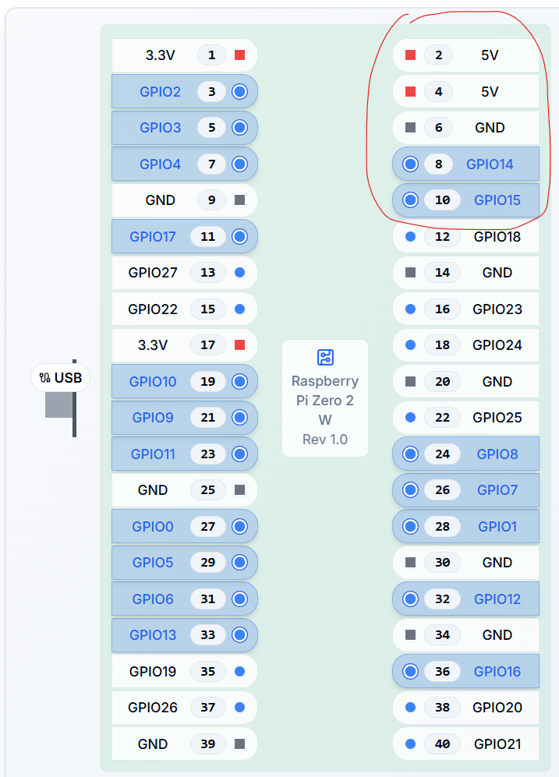Select the GPIO18 pin row
Viewport: 559px width, 777px height.
pyautogui.click(x=465, y=236)
